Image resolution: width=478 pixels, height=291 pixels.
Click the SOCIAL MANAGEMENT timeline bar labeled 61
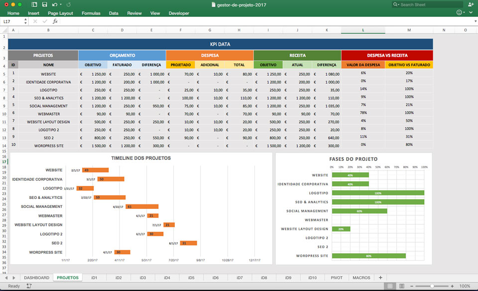[x=142, y=206]
